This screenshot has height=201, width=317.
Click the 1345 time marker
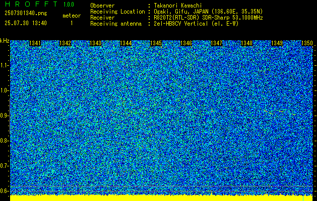click(156, 43)
